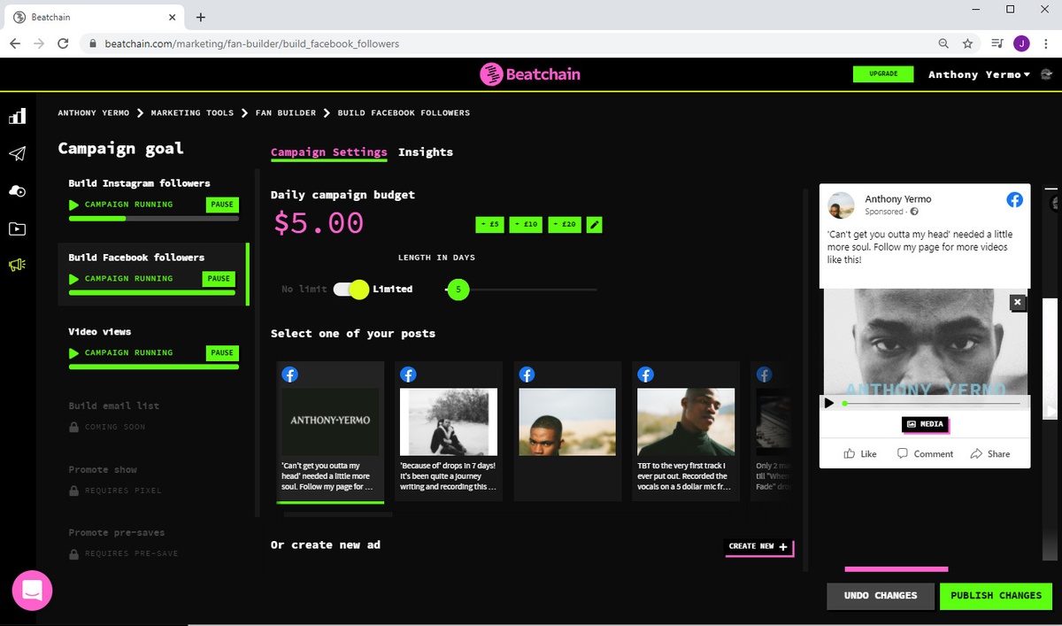Open the paper plane sidebar icon
Screen dimensions: 1062x626
click(17, 154)
